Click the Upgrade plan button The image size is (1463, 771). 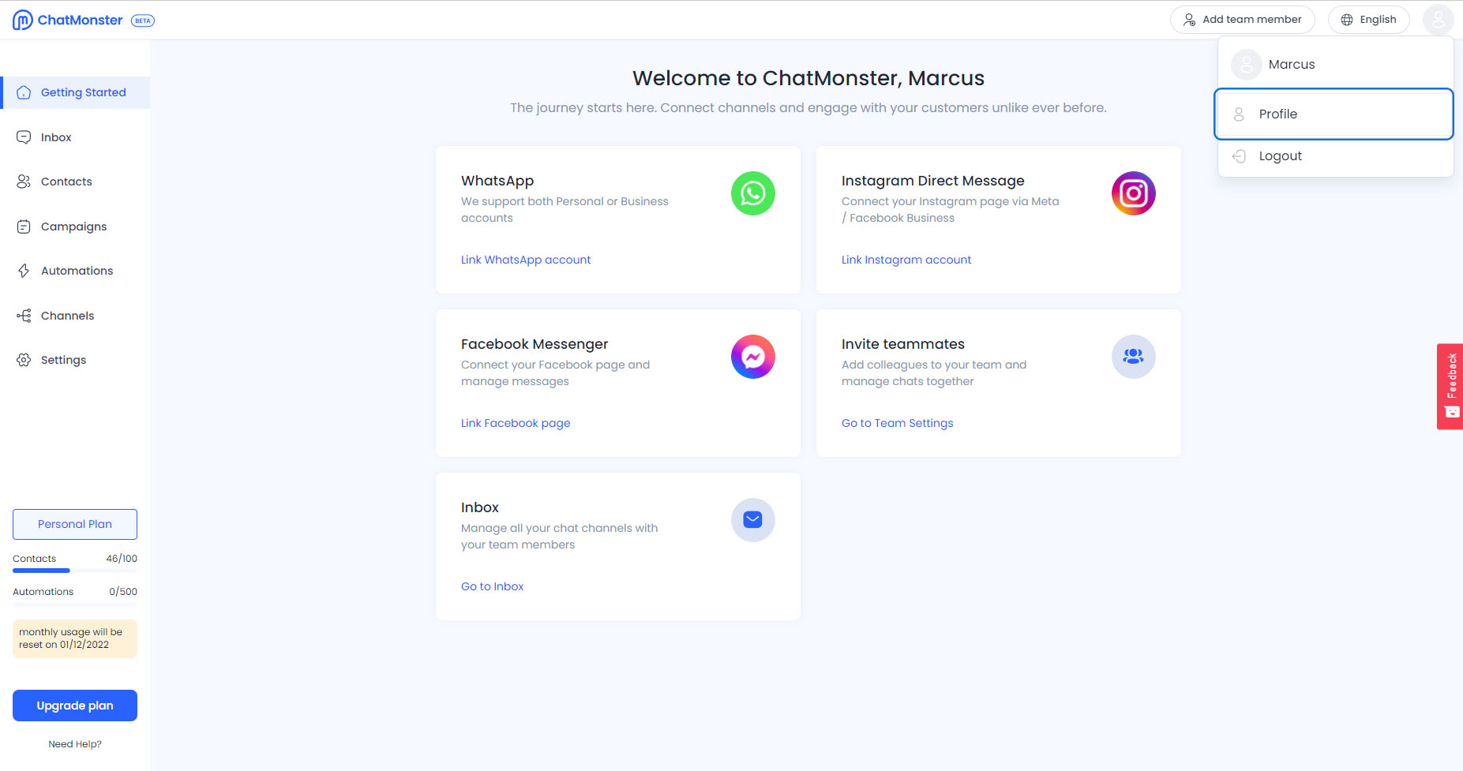tap(75, 706)
